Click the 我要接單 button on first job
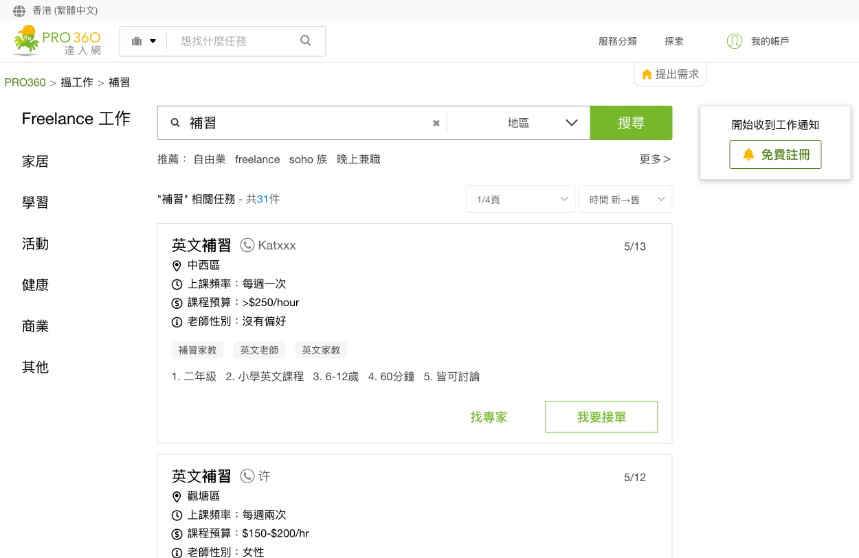Image resolution: width=859 pixels, height=558 pixels. [x=601, y=417]
